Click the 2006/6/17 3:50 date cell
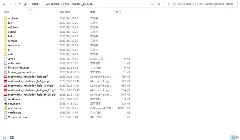The image size is (240, 140). tap(69, 63)
